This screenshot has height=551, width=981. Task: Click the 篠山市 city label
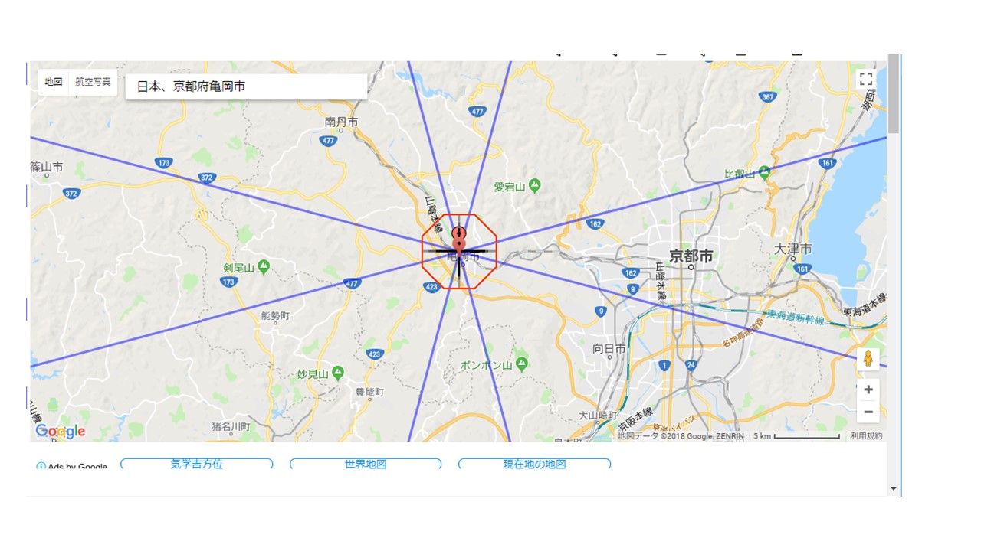click(x=47, y=167)
